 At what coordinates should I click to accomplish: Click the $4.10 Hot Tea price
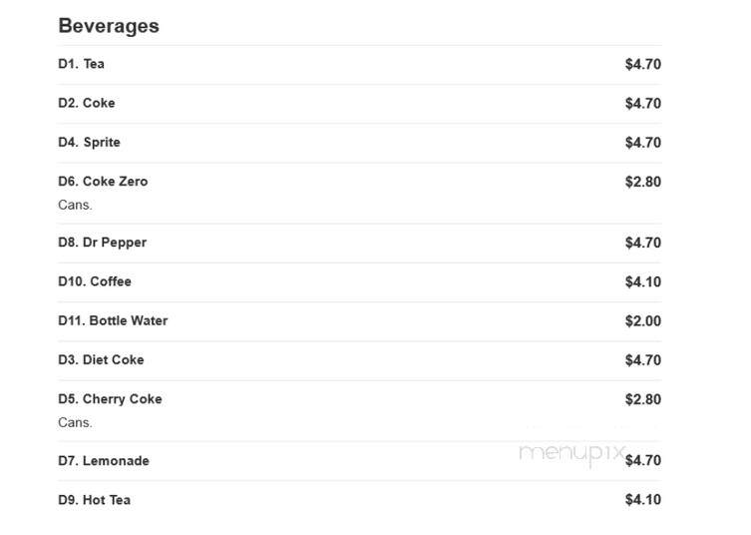[x=642, y=500]
